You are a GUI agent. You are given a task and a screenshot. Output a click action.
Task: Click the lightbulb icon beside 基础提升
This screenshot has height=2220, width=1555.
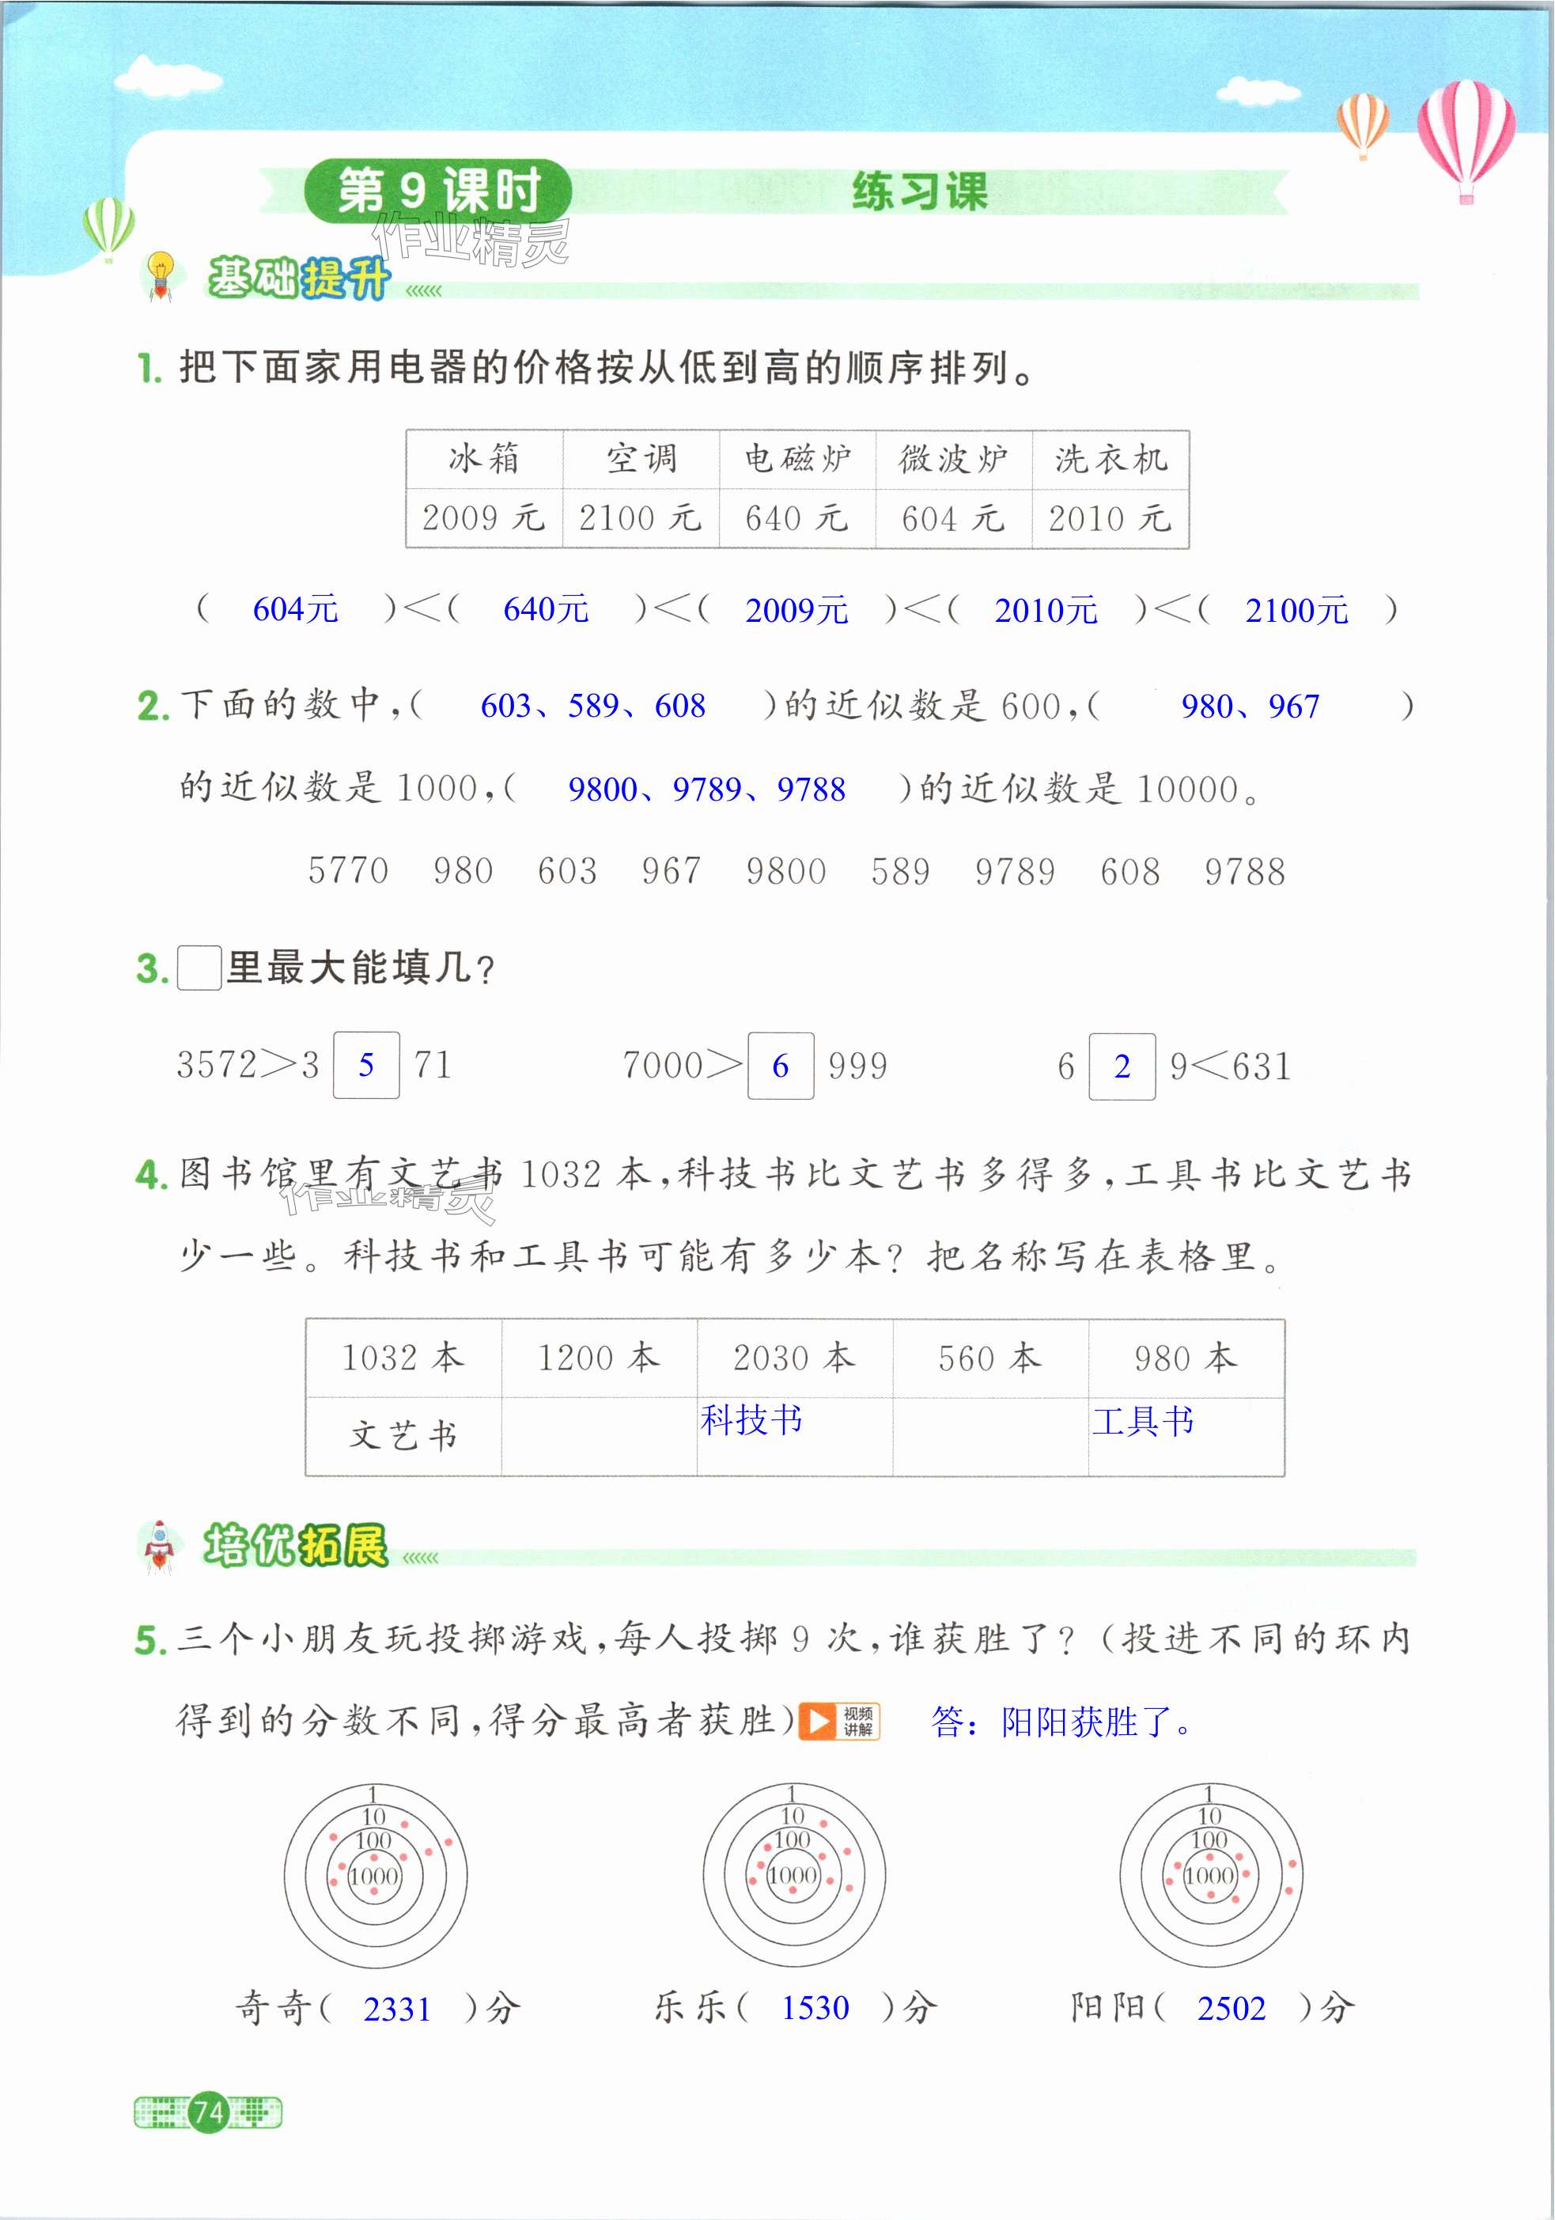pyautogui.click(x=160, y=275)
